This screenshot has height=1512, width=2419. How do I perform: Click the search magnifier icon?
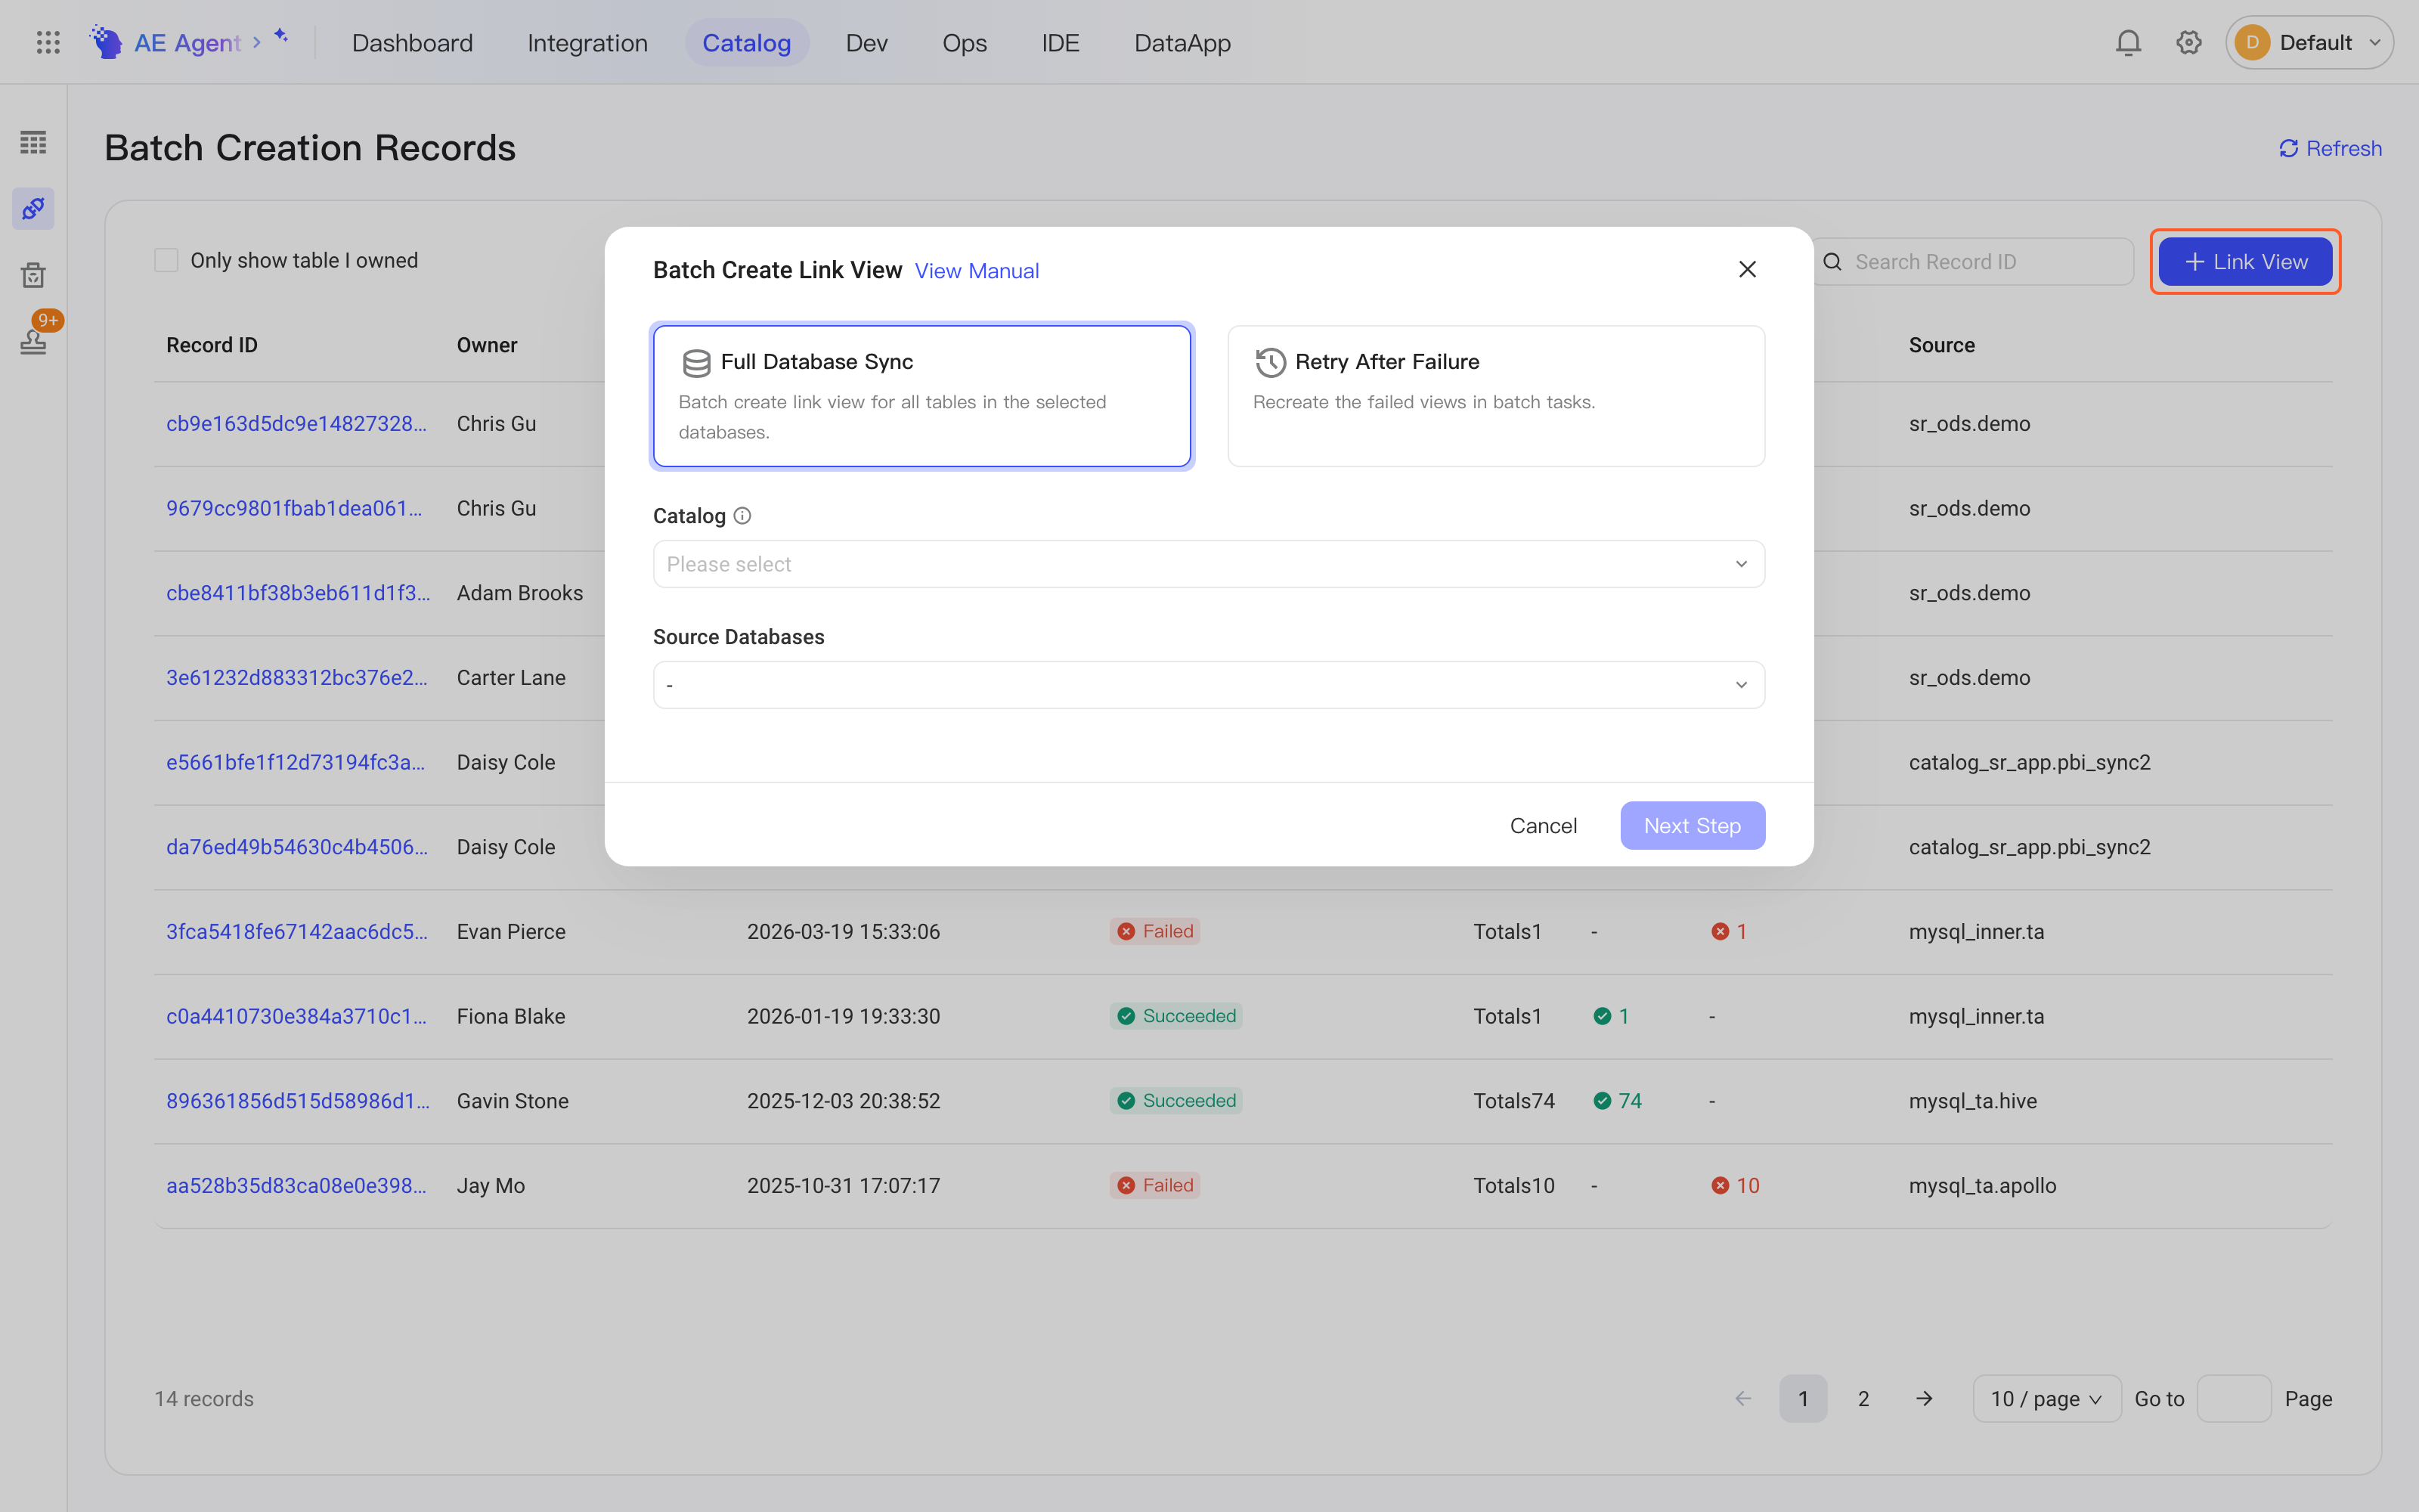tap(1832, 262)
